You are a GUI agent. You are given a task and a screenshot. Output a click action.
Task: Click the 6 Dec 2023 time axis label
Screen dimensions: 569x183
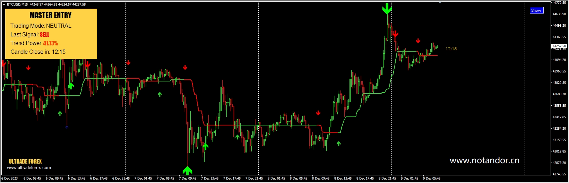[10, 178]
